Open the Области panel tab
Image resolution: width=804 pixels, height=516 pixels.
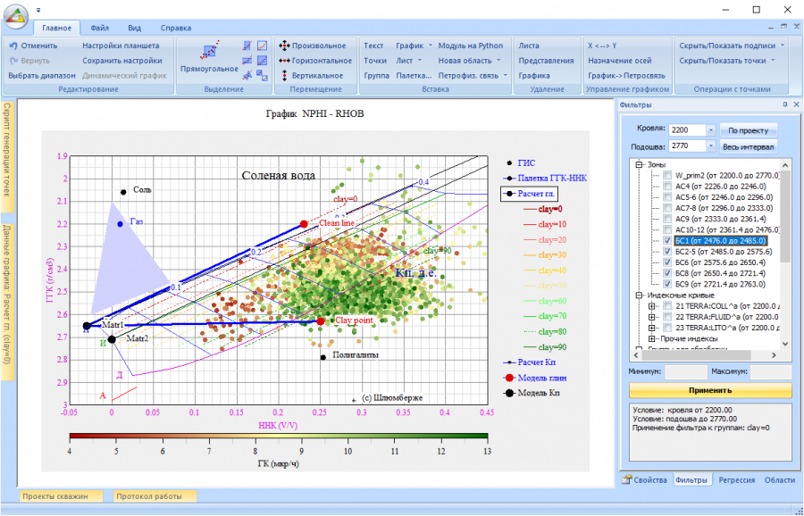point(779,480)
